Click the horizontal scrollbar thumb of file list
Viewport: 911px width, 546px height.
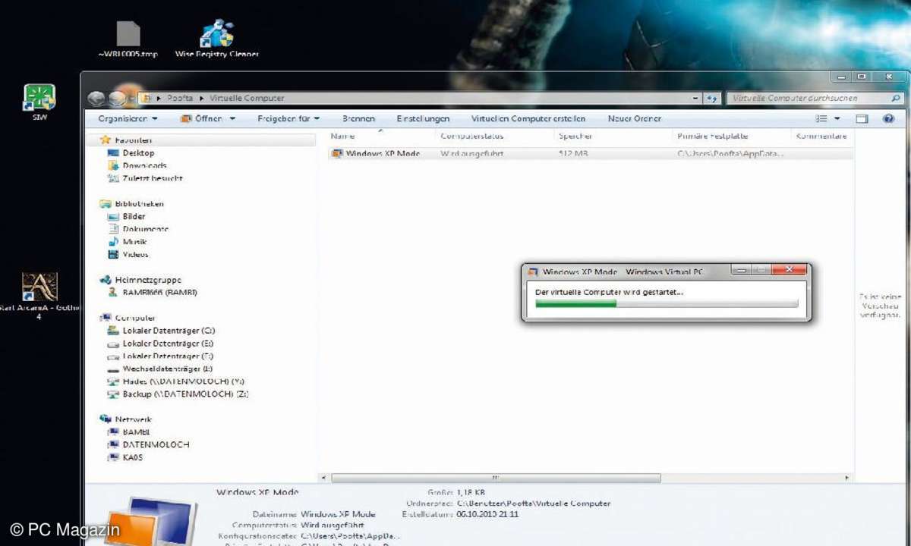click(x=496, y=479)
